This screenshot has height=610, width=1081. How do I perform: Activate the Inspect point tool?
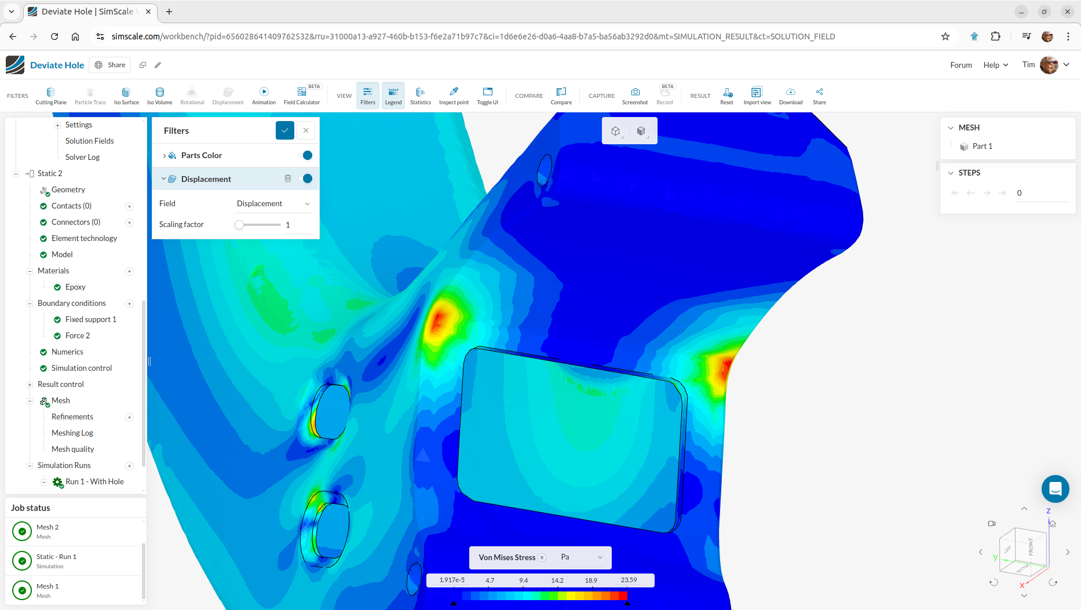(x=454, y=96)
